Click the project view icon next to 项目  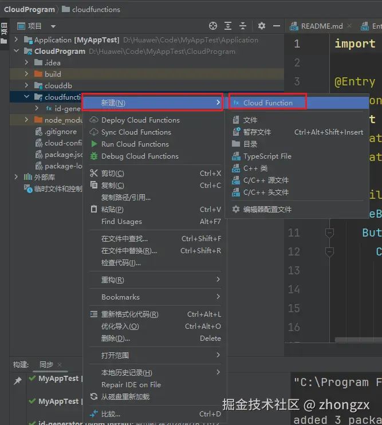pyautogui.click(x=21, y=26)
